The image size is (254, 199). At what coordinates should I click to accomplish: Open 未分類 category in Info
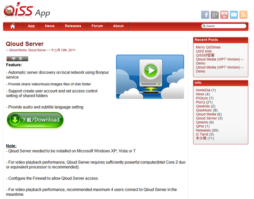click(201, 139)
